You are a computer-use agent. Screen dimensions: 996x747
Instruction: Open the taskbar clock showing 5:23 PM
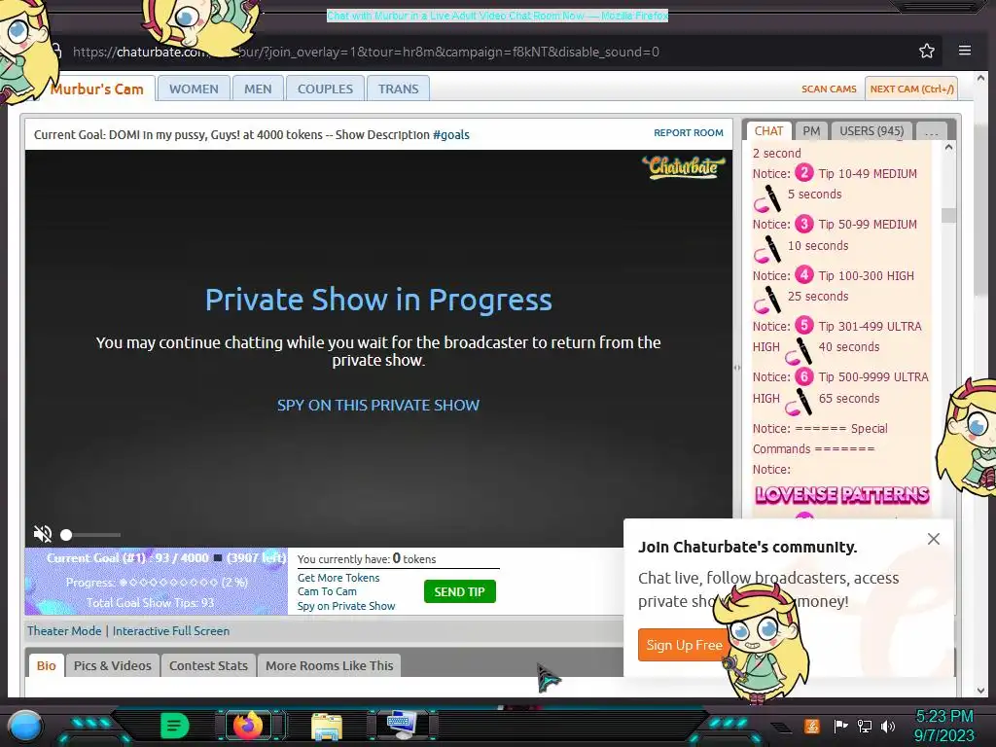(944, 726)
